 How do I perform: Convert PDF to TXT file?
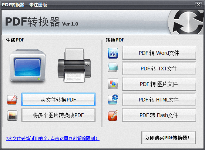[159, 68]
